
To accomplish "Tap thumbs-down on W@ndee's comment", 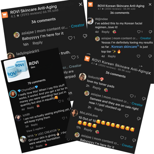I will pyautogui.click(x=150, y=32).
